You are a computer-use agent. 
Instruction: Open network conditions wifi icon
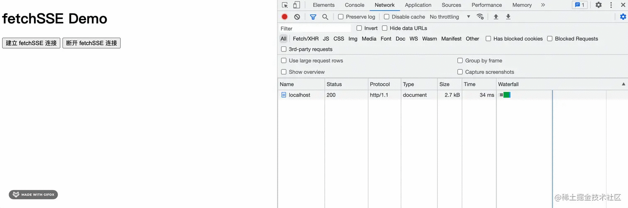click(x=480, y=17)
